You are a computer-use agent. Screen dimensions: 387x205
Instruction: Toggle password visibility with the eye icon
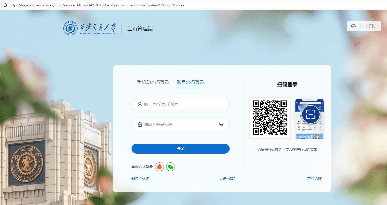click(x=221, y=125)
